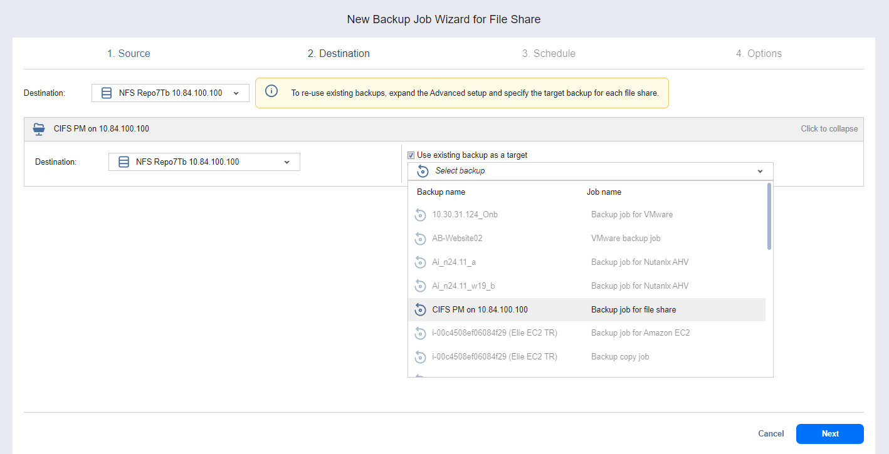Click backup icon beside CIFS PM on 10.84.100.100
889x454 pixels.
click(x=421, y=310)
